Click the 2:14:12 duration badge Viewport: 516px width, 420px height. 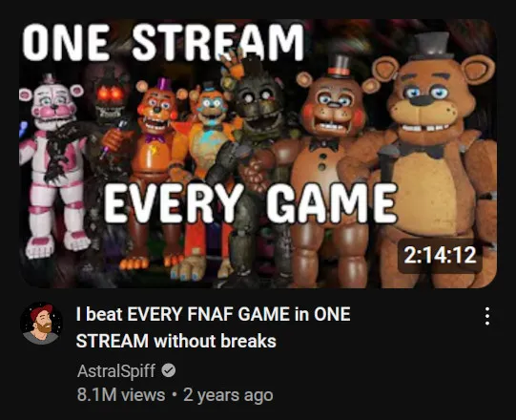pyautogui.click(x=440, y=255)
